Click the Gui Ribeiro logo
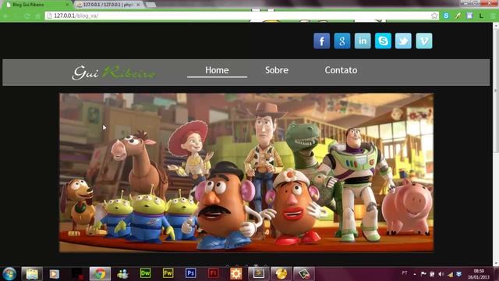The width and height of the screenshot is (499, 281). click(x=114, y=73)
